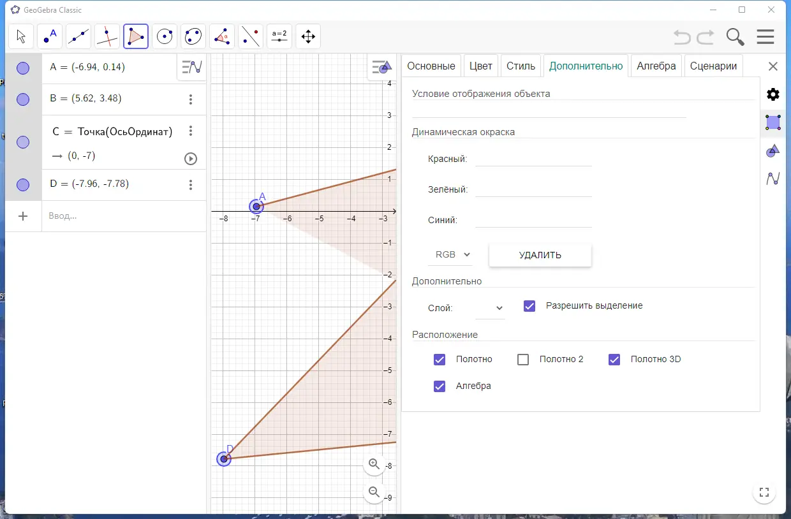Toggle visibility of point D
Viewport: 791px width, 519px height.
tap(23, 185)
